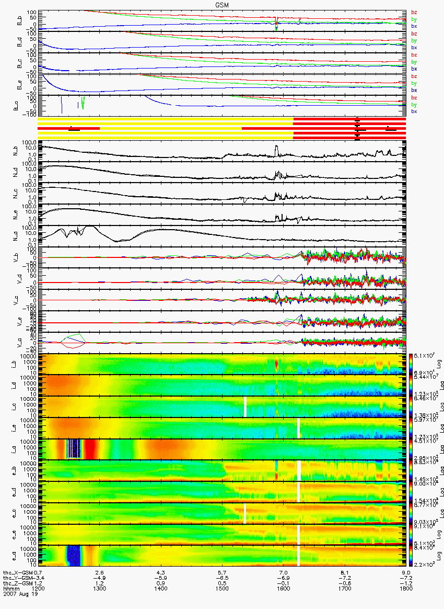This screenshot has height=609, width=444.
Task: Select the i_c ion spectrogram label
Action: pos(14,408)
